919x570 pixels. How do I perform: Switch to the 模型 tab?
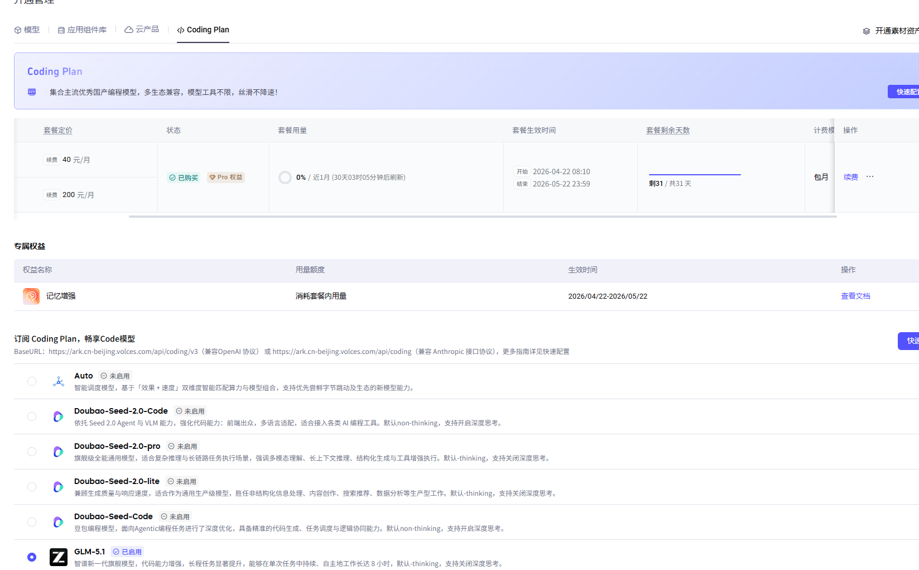27,30
